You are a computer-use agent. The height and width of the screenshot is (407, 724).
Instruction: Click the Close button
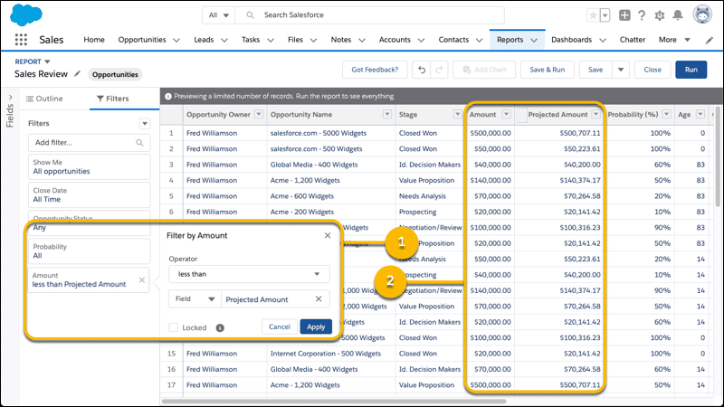tap(653, 70)
